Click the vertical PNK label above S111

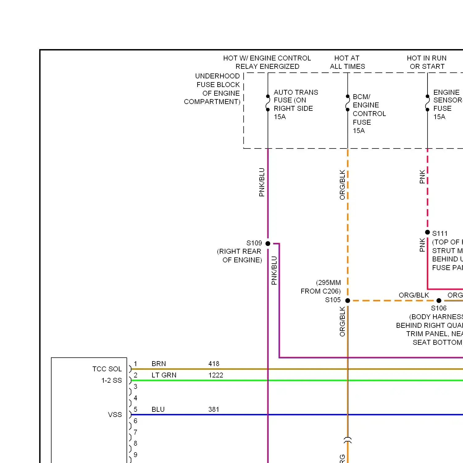point(422,177)
